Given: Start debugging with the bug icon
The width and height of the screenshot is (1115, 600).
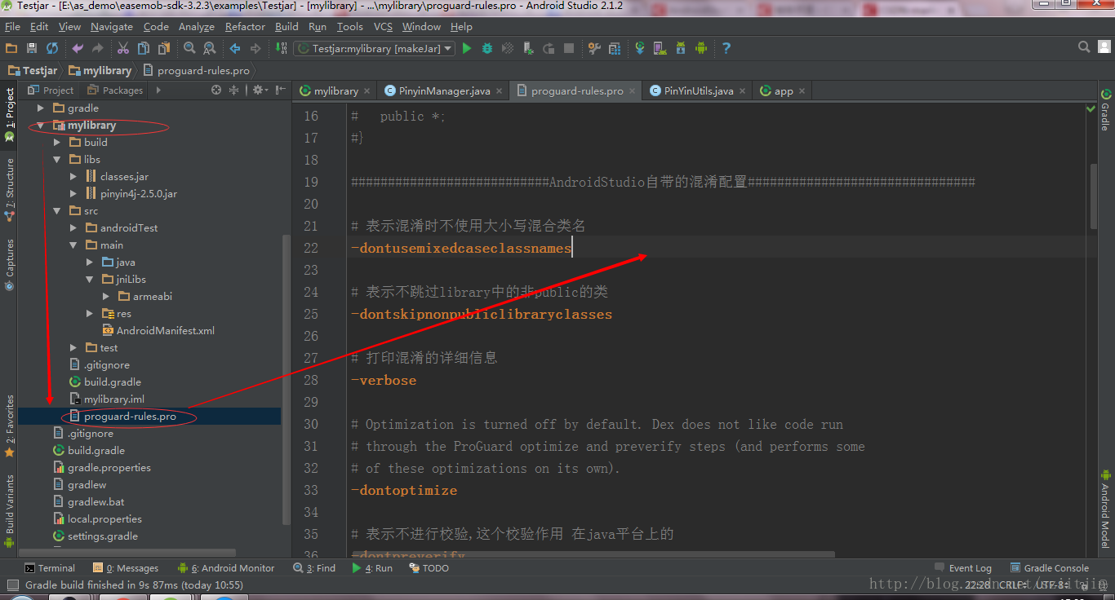Looking at the screenshot, I should point(487,48).
